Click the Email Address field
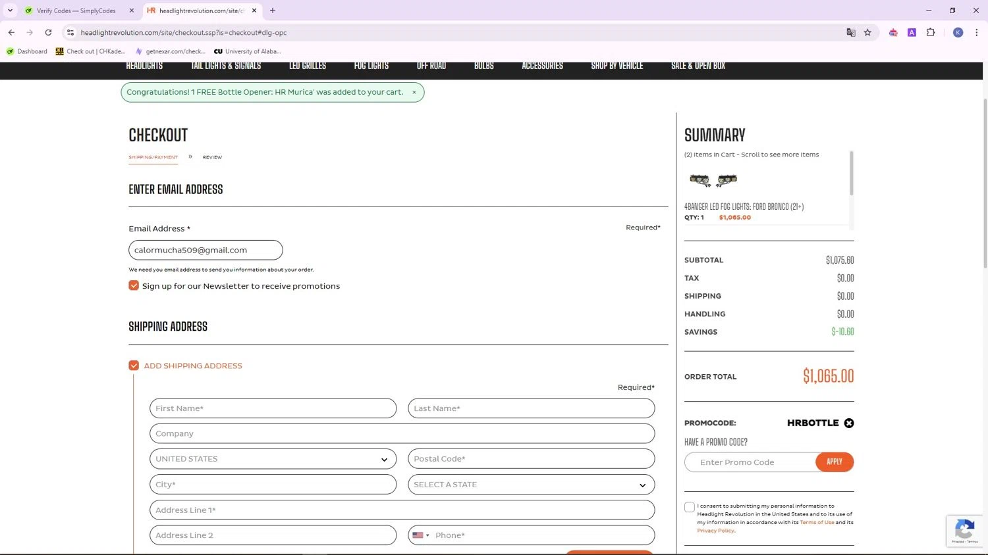 pyautogui.click(x=206, y=250)
